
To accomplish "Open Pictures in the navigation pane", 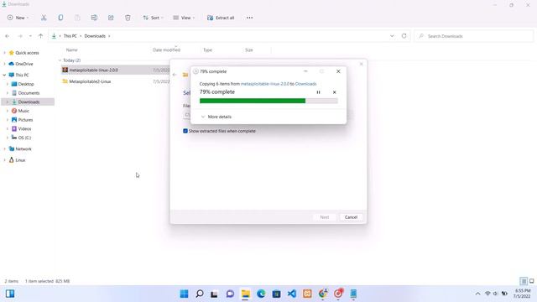I will 25,120.
